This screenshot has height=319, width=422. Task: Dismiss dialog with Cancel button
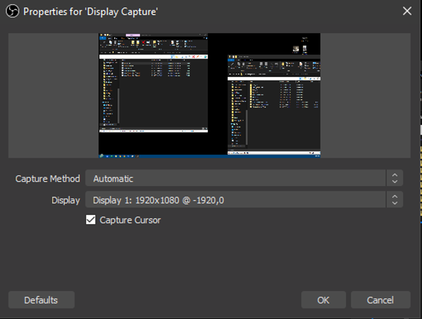(380, 300)
